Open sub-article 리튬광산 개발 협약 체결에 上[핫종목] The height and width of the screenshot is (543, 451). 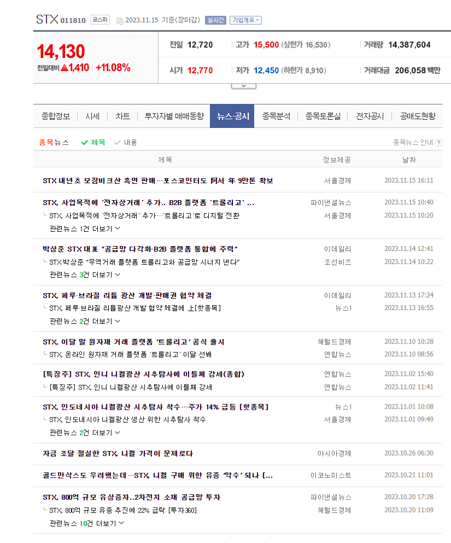[x=135, y=308]
